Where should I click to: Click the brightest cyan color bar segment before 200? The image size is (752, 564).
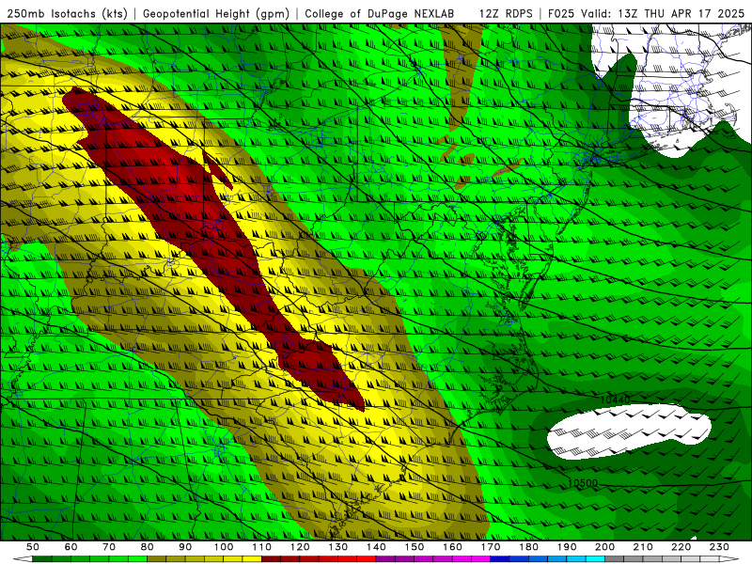coord(595,559)
